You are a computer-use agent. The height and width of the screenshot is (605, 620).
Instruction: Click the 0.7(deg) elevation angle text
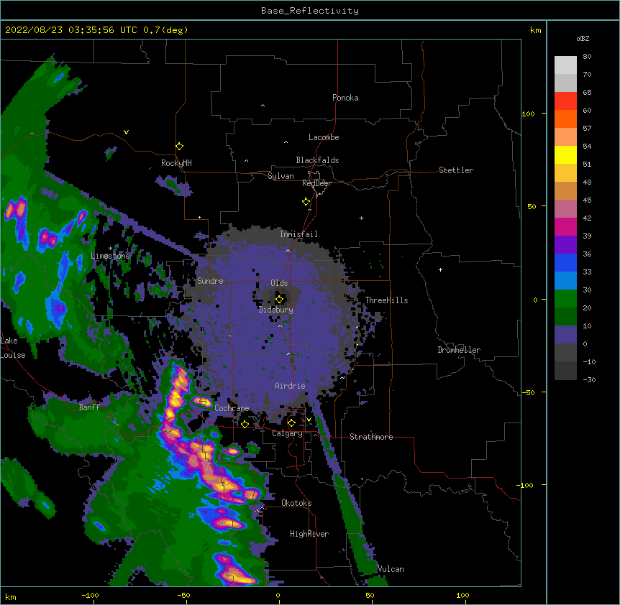165,30
